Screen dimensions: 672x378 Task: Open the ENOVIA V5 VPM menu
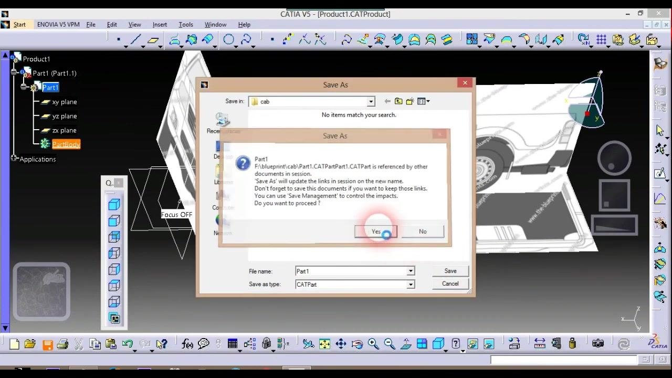click(x=58, y=25)
